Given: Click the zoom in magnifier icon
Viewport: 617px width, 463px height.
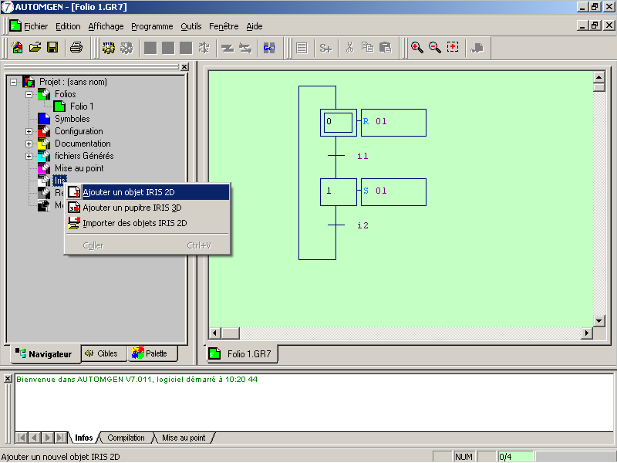Looking at the screenshot, I should click(417, 48).
